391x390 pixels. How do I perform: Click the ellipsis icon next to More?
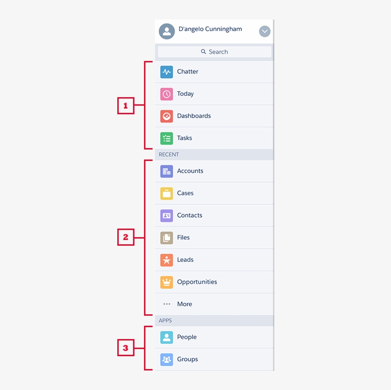tap(166, 304)
